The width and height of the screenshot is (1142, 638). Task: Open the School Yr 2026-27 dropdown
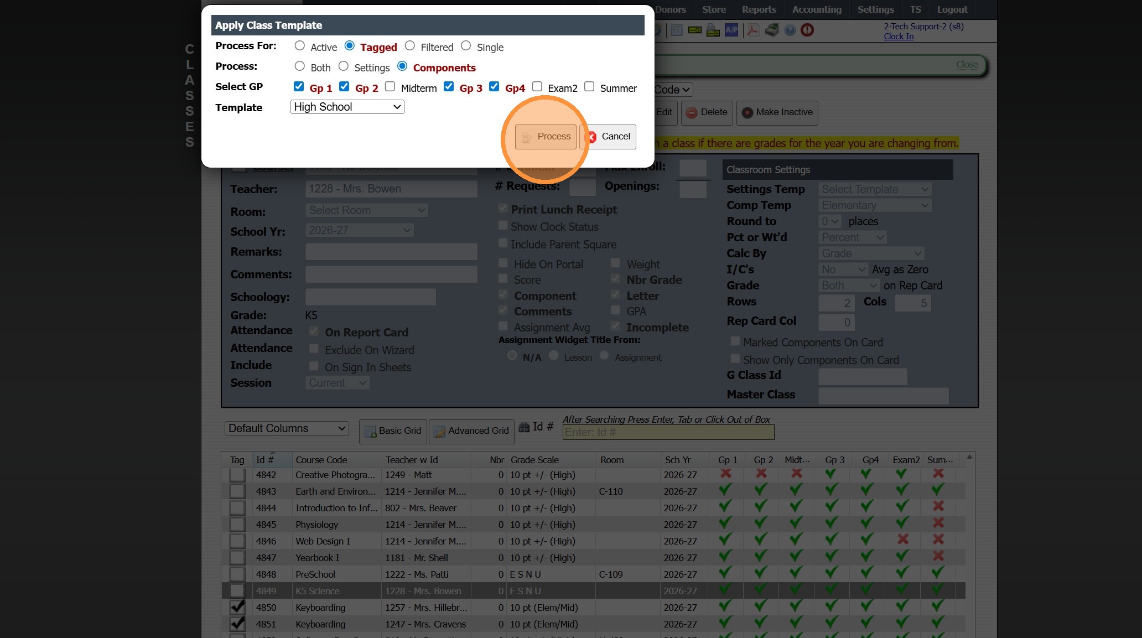[x=359, y=230]
